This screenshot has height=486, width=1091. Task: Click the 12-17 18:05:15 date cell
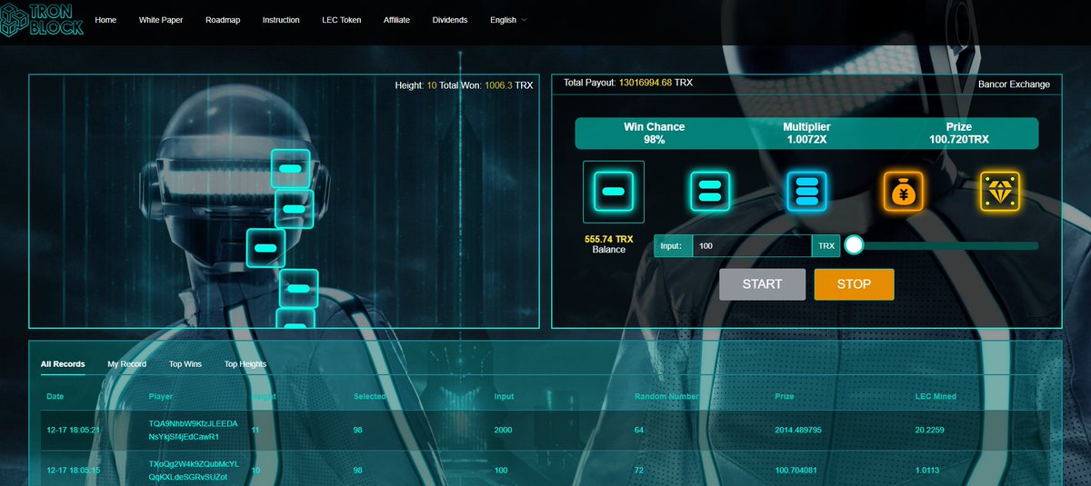point(74,471)
